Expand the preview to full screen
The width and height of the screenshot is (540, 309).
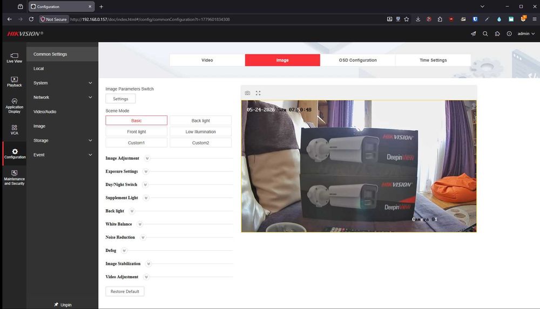pos(258,93)
